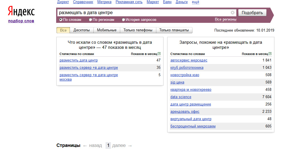Open the 'разместить сервер +в дата центре москва' link

(89, 77)
